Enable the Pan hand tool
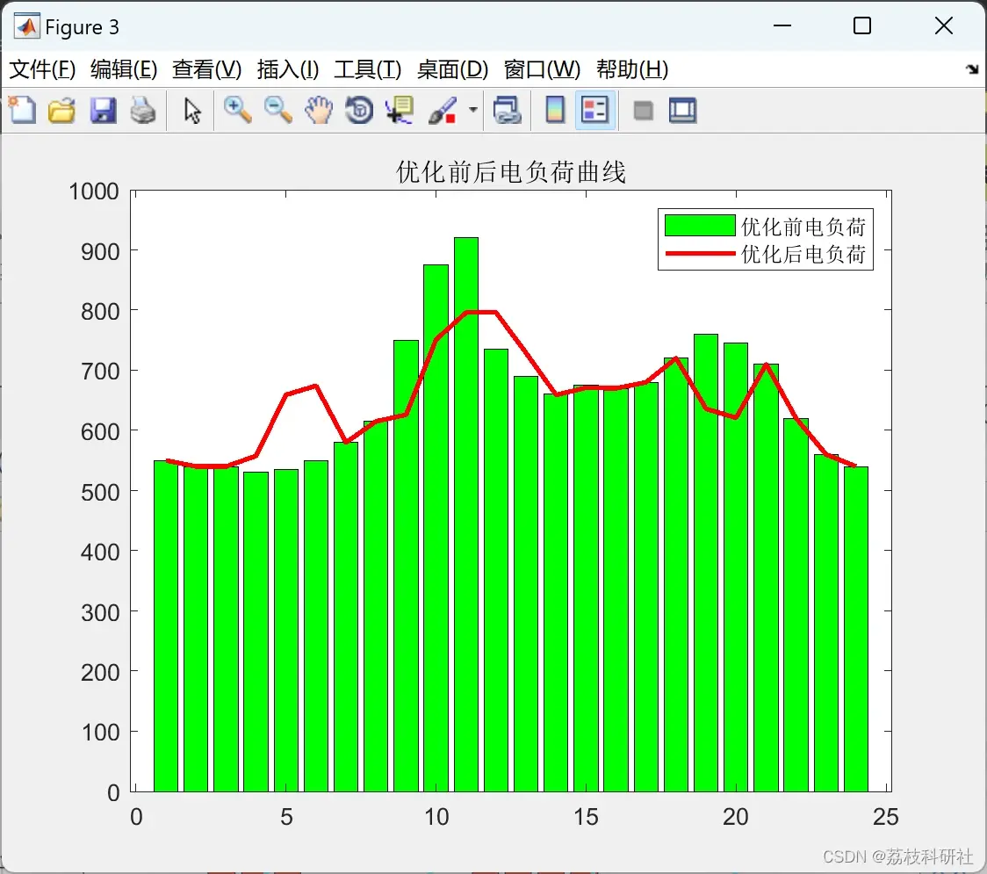The image size is (987, 874). click(319, 110)
